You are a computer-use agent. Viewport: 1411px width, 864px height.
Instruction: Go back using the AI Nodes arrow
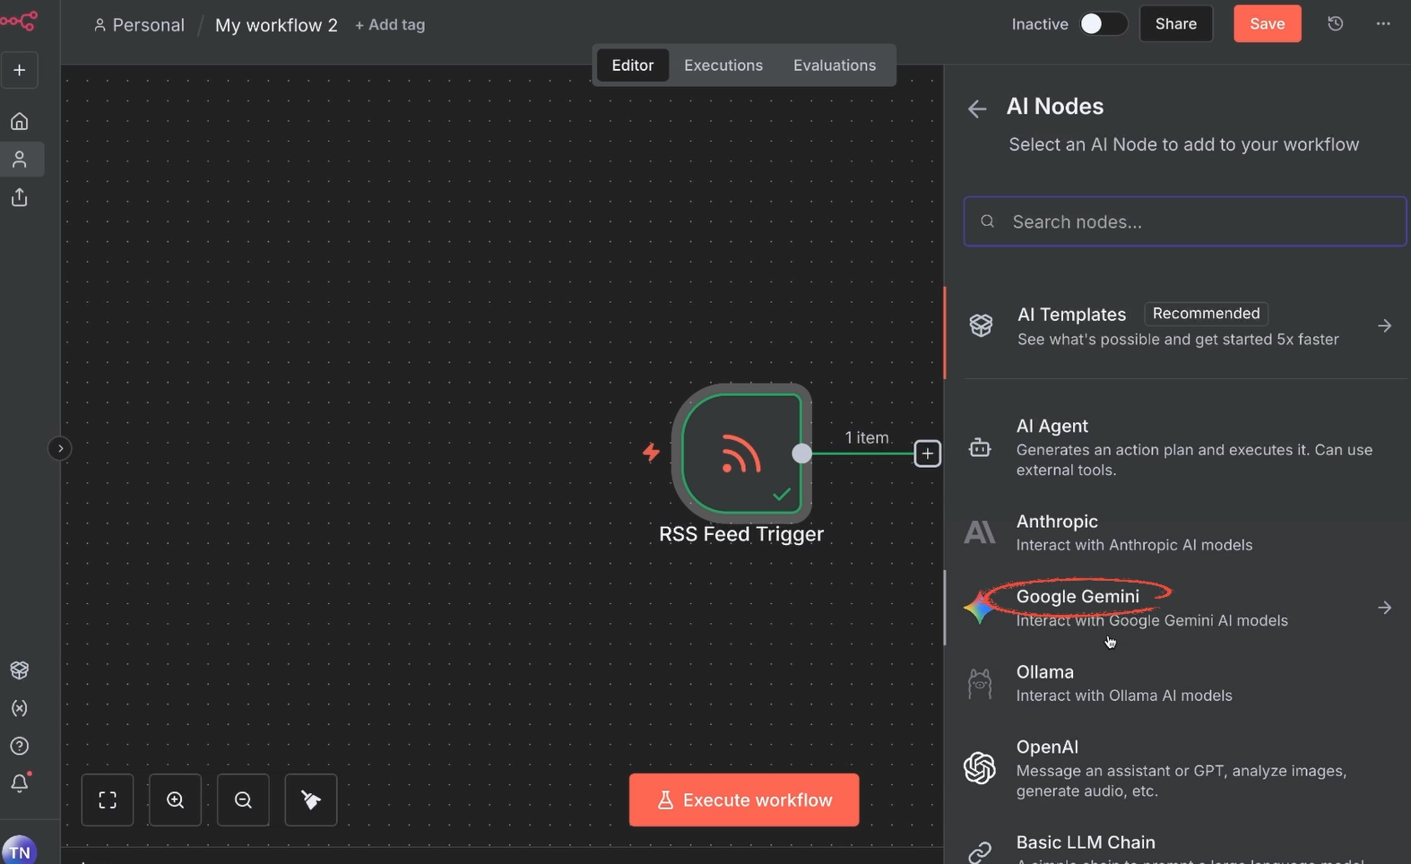coord(977,108)
